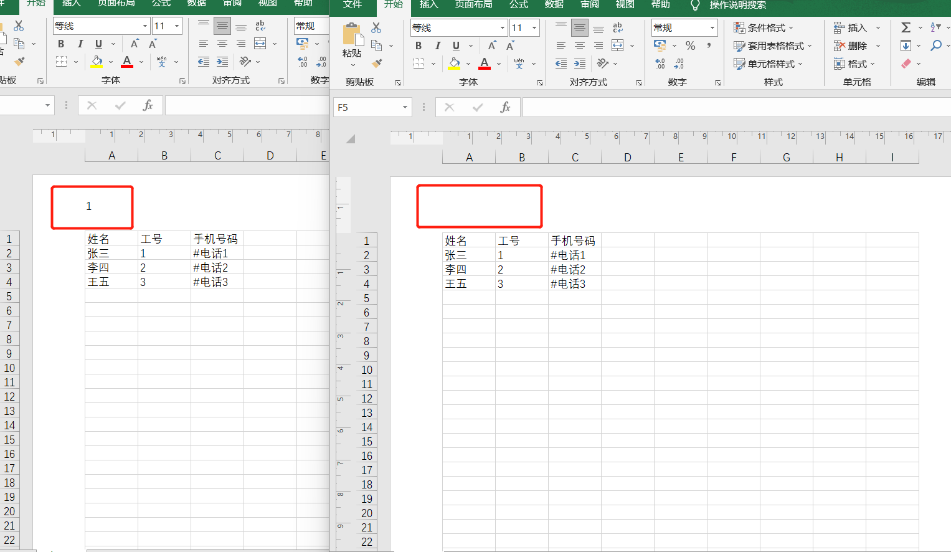This screenshot has width=951, height=552.
Task: Toggle Wrap Text in the right window
Action: (618, 27)
